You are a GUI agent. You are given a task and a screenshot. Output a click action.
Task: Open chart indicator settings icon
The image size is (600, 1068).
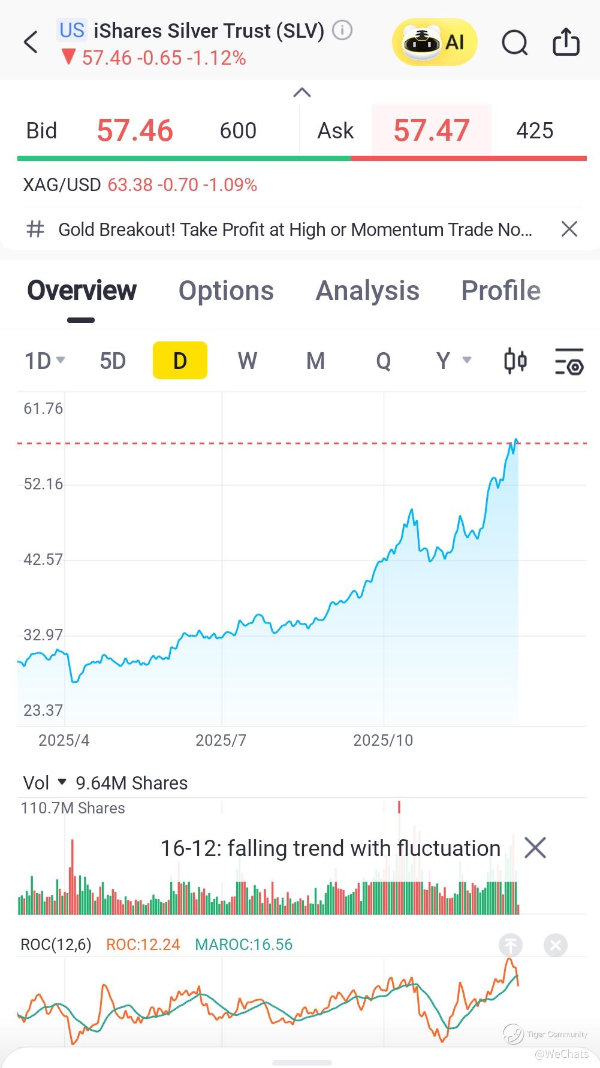click(569, 361)
